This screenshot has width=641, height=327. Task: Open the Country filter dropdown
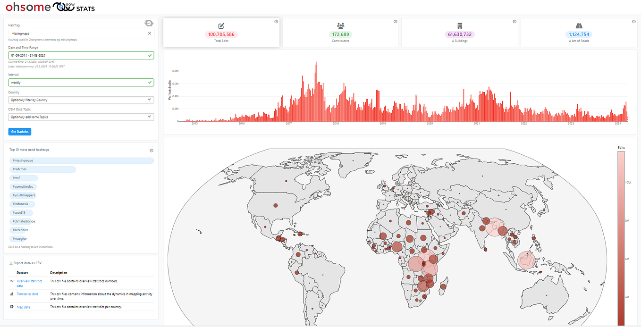tap(81, 100)
